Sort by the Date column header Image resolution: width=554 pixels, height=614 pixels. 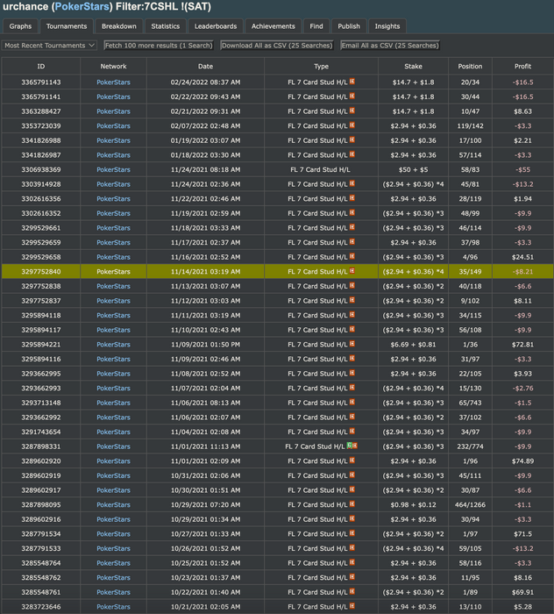pyautogui.click(x=205, y=66)
